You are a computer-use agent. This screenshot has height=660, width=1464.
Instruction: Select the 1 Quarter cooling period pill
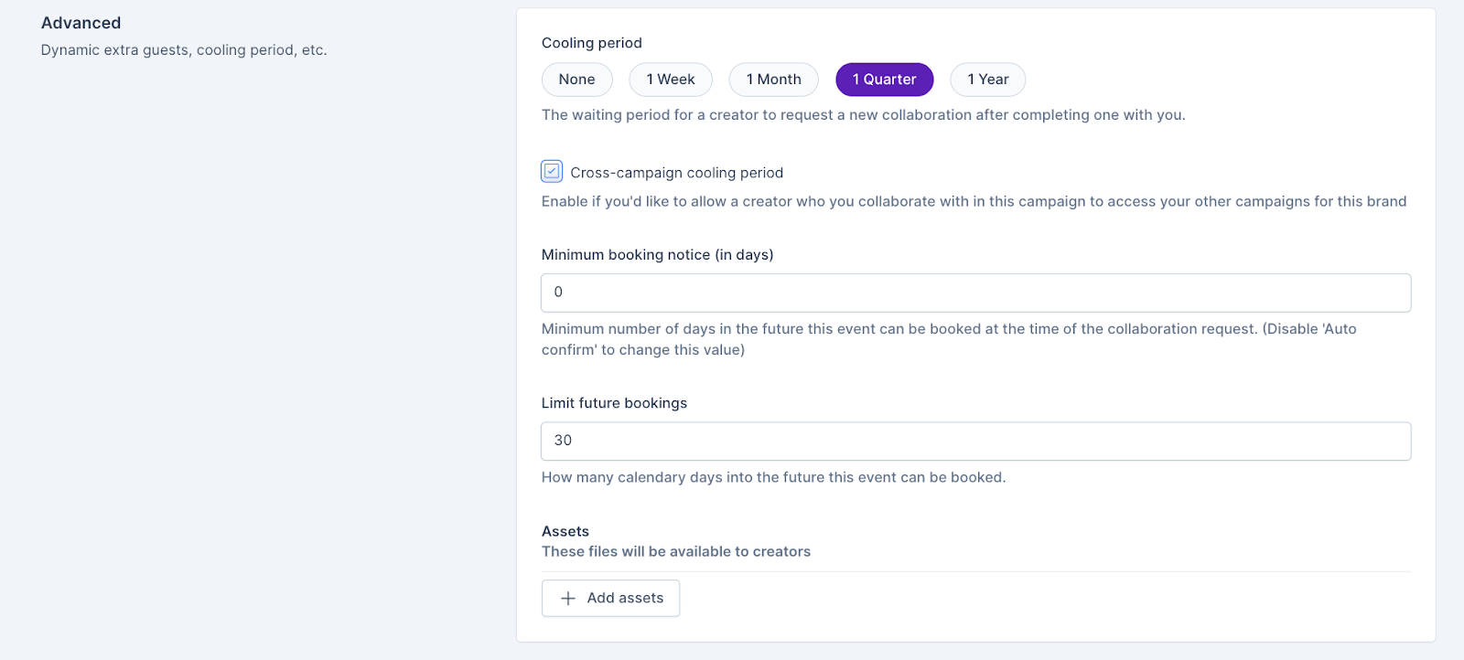(884, 80)
